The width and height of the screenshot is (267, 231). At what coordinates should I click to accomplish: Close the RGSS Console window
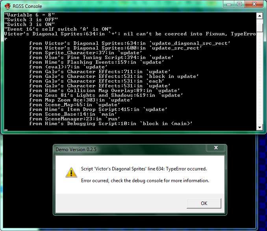254,4
